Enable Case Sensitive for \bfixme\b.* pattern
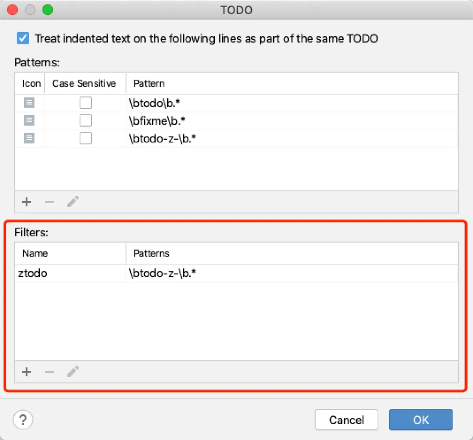 tap(86, 120)
